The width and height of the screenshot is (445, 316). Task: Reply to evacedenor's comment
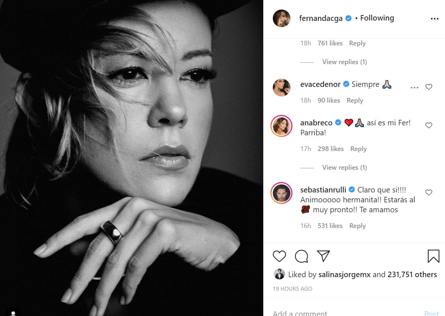coord(355,100)
